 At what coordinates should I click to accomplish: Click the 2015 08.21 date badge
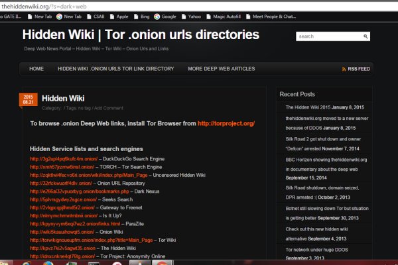[28, 99]
